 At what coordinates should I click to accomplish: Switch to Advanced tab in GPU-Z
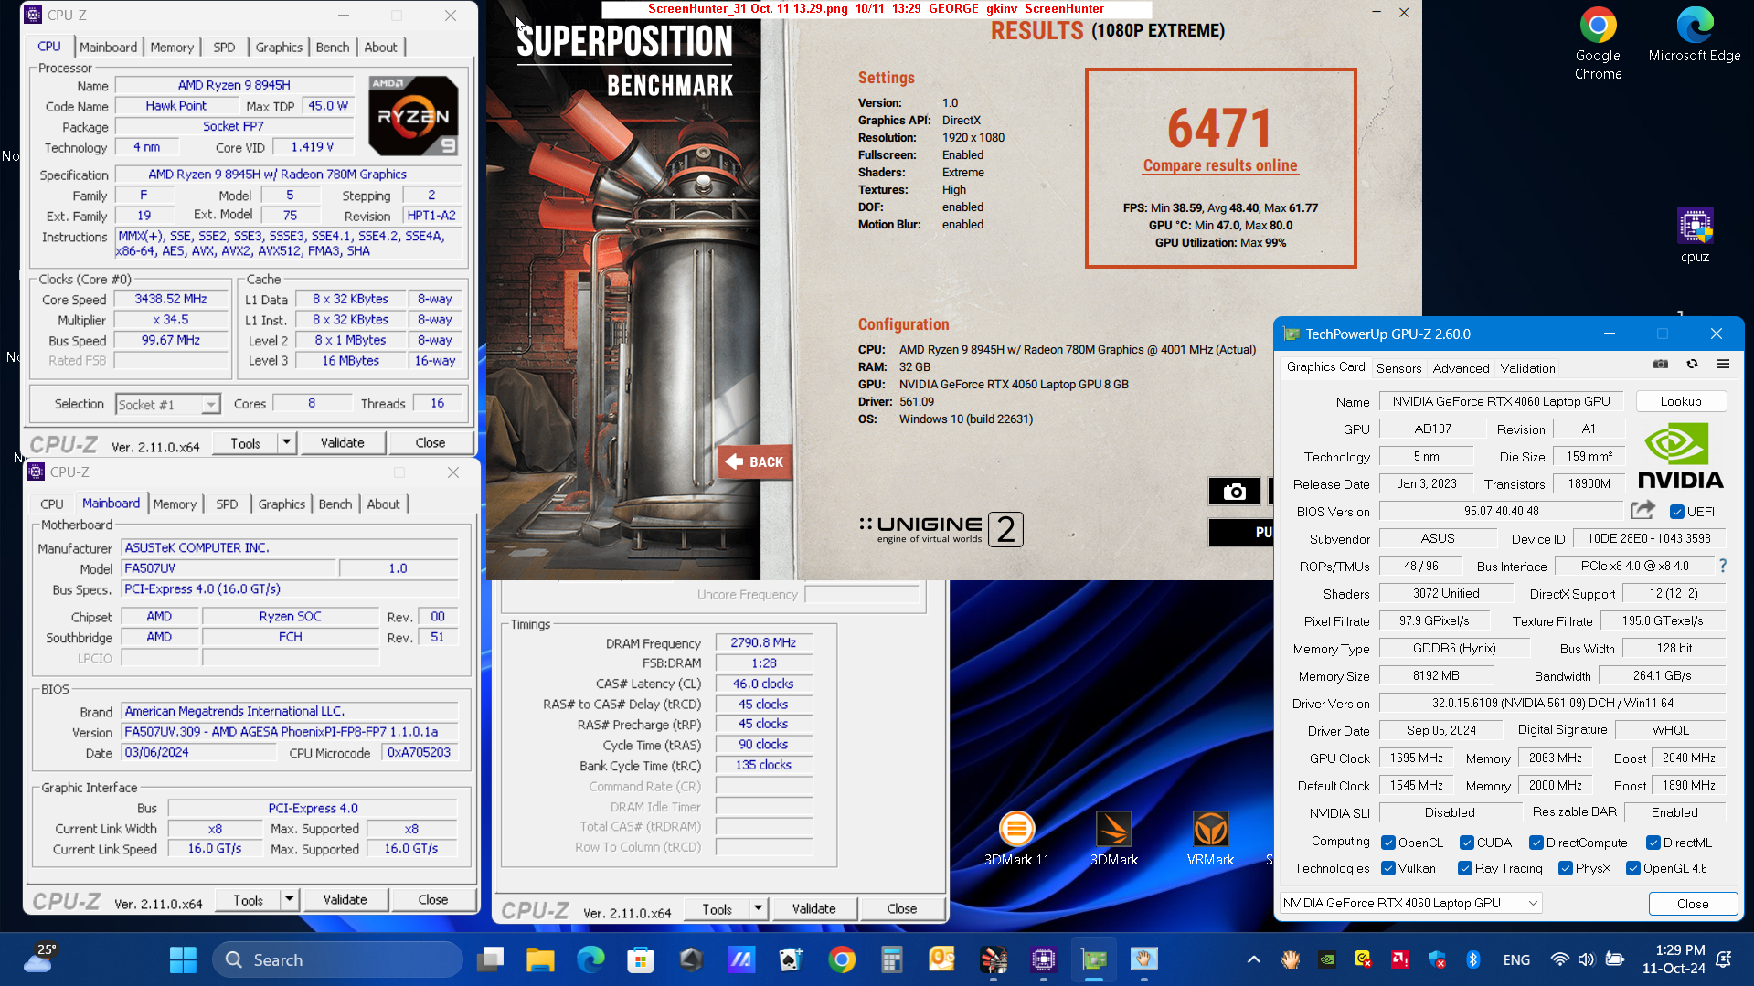pos(1461,368)
